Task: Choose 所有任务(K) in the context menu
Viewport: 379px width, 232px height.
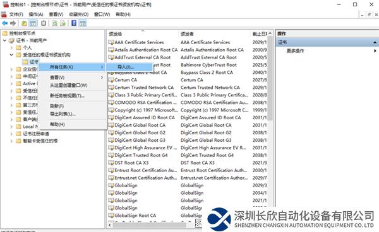Action: [x=72, y=67]
